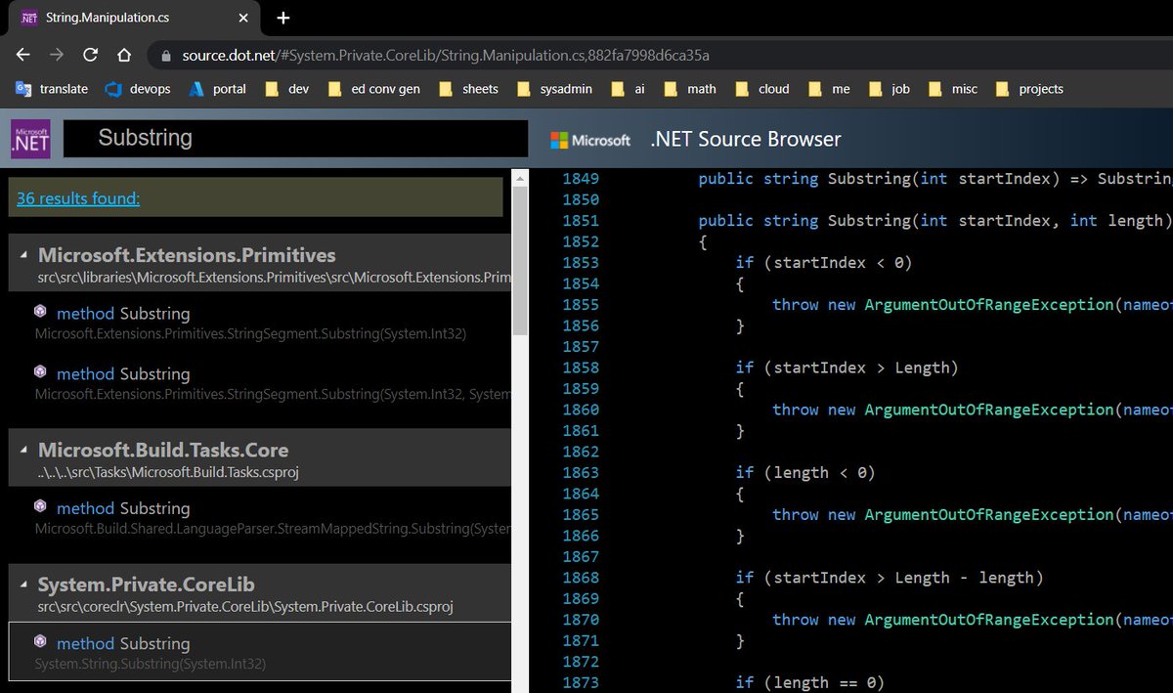Open the sheets bookmarks folder
The height and width of the screenshot is (693, 1173).
[x=468, y=89]
